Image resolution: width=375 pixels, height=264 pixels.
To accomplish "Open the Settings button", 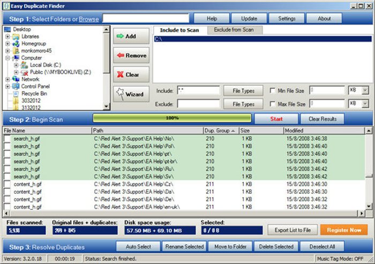I will pyautogui.click(x=287, y=19).
